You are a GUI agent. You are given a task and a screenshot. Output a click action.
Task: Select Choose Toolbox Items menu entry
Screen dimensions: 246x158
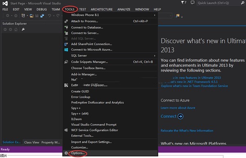pos(110,68)
